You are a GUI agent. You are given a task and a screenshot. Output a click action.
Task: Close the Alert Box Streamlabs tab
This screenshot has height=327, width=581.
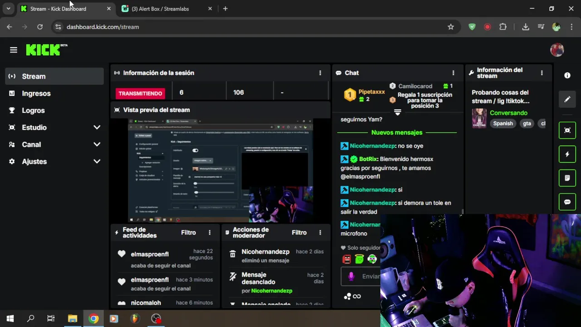tap(210, 9)
